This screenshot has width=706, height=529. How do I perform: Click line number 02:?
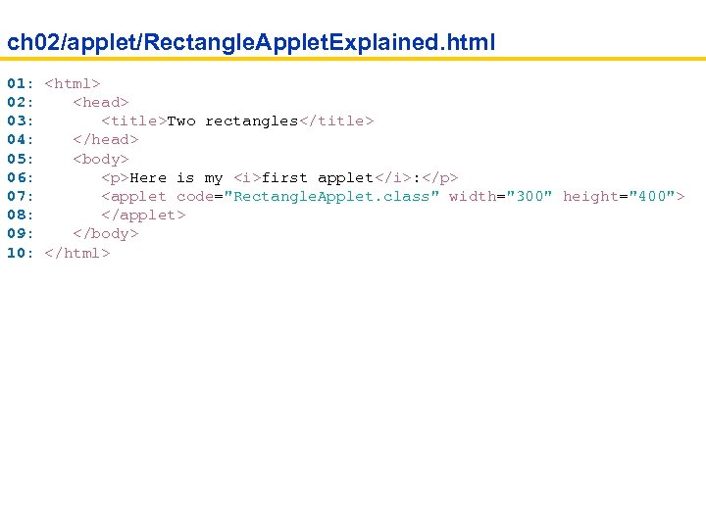point(21,103)
